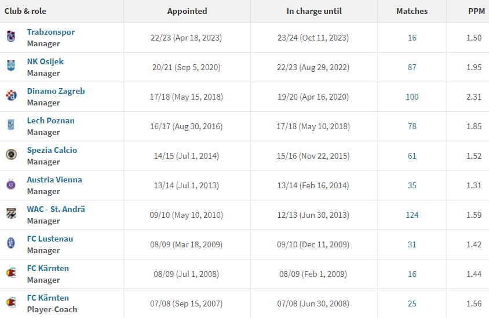The width and height of the screenshot is (489, 318).
Task: Click the FC Kärnten crest in Player-Coach row
Action: [11, 303]
